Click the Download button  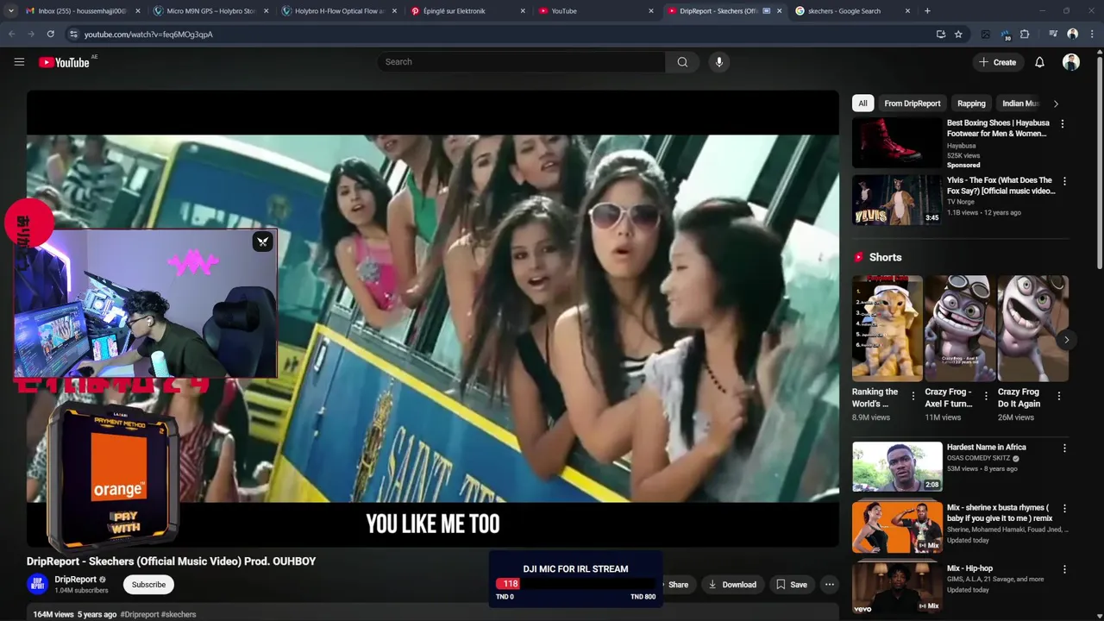tap(732, 585)
